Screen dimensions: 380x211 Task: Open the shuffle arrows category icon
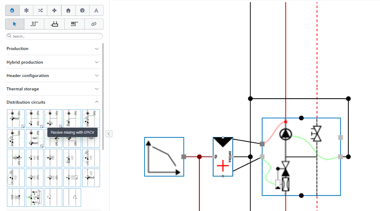(40, 10)
